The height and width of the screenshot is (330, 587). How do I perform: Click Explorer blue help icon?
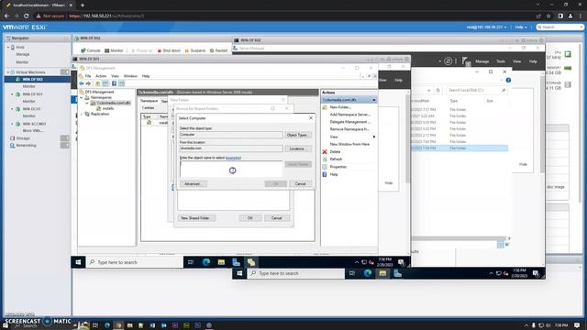(x=508, y=80)
